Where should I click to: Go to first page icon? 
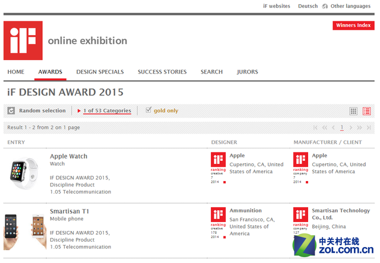pos(315,128)
